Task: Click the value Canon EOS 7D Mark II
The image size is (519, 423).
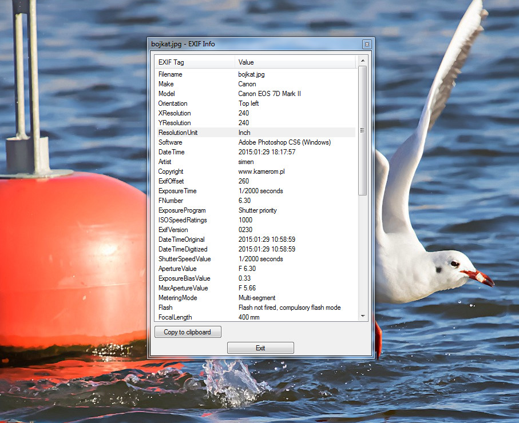Action: (270, 94)
